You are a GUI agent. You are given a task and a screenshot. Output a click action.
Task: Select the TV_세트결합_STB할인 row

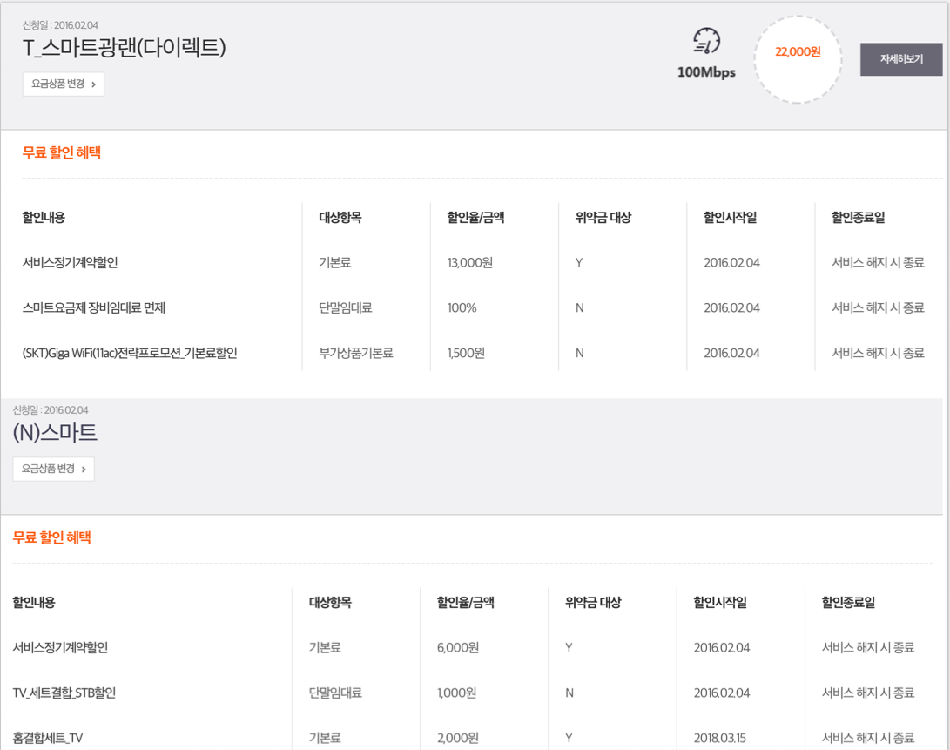click(x=64, y=693)
